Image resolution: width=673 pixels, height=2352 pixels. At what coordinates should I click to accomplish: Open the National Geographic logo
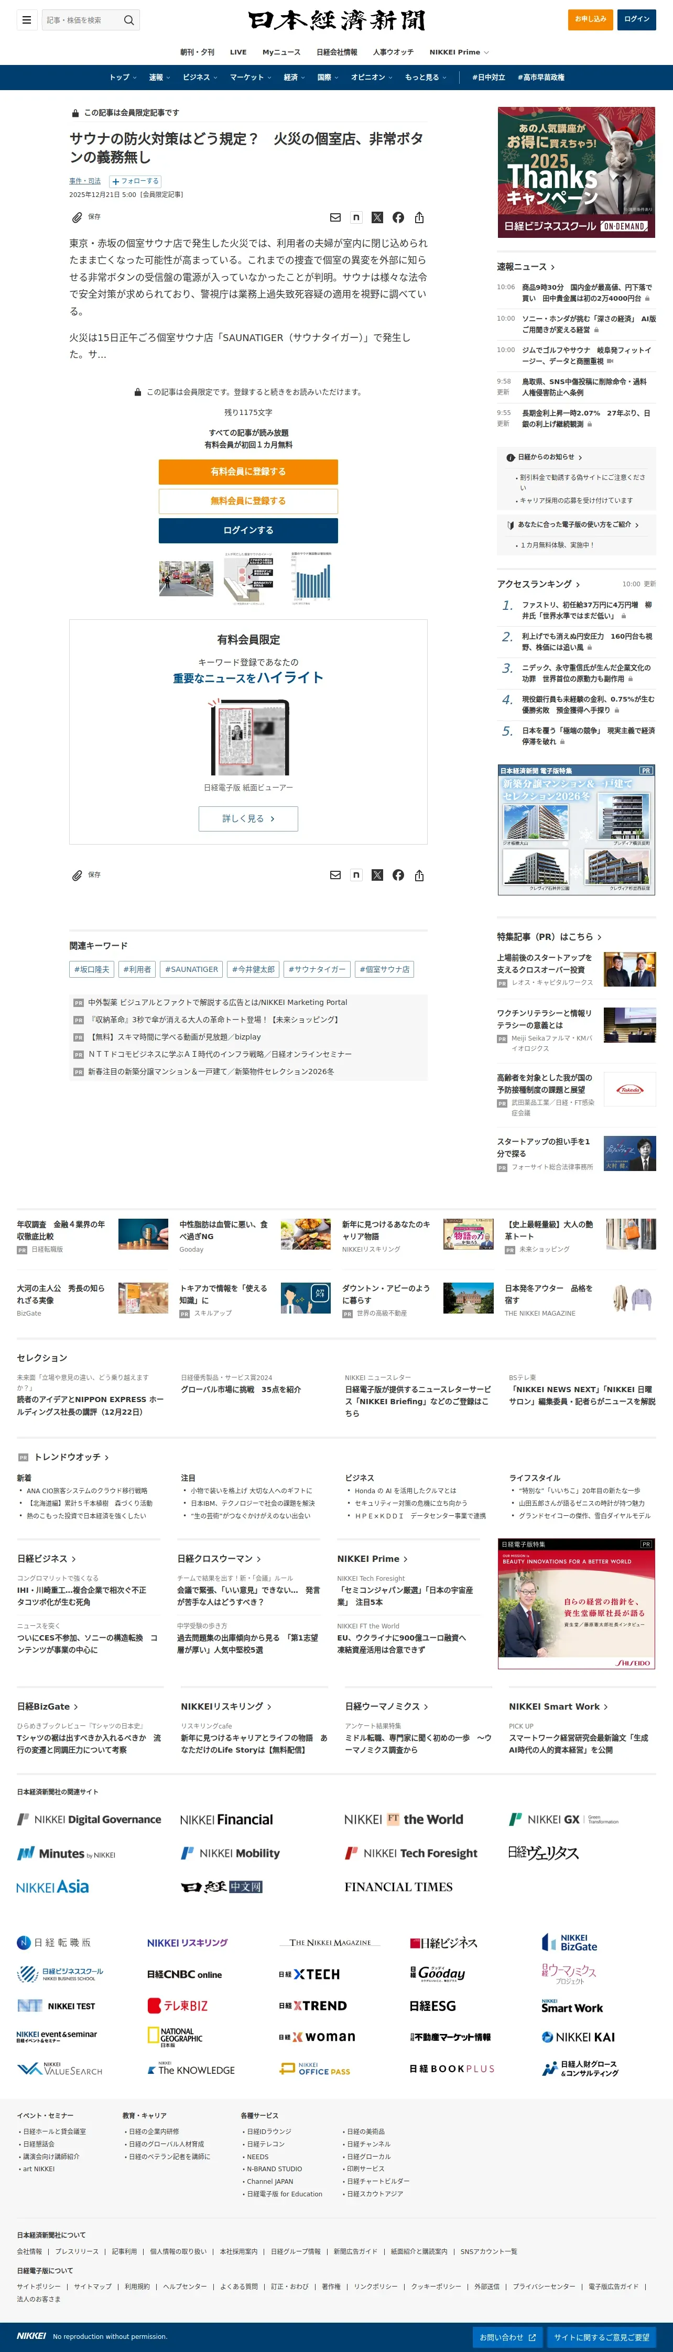click(x=176, y=2036)
